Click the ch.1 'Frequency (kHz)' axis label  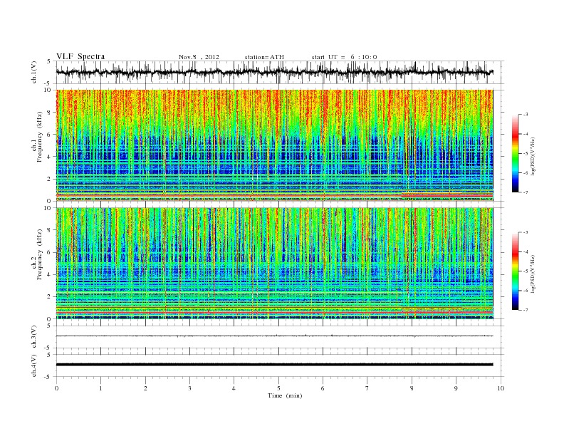pos(40,137)
